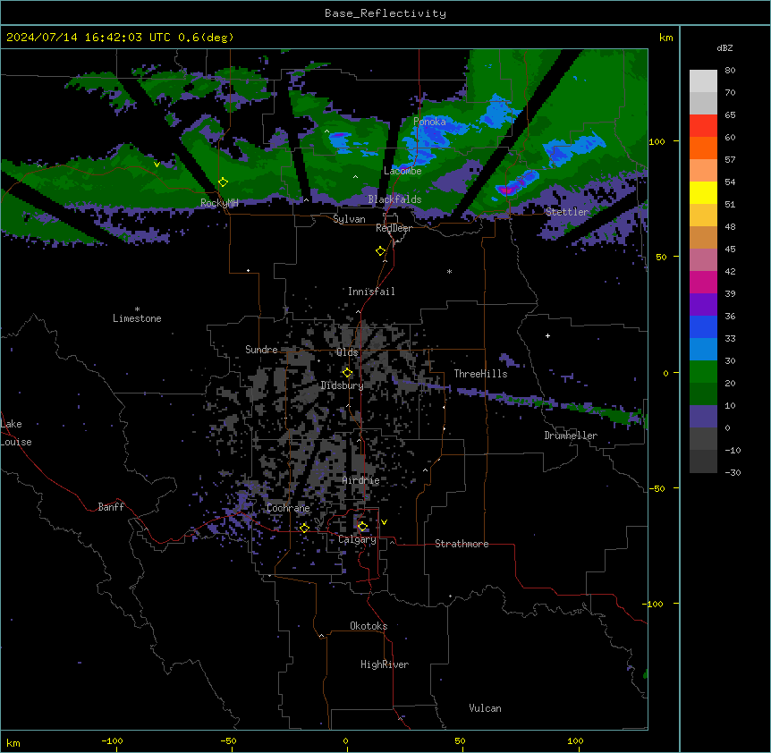Click the Limestone label

click(x=137, y=318)
